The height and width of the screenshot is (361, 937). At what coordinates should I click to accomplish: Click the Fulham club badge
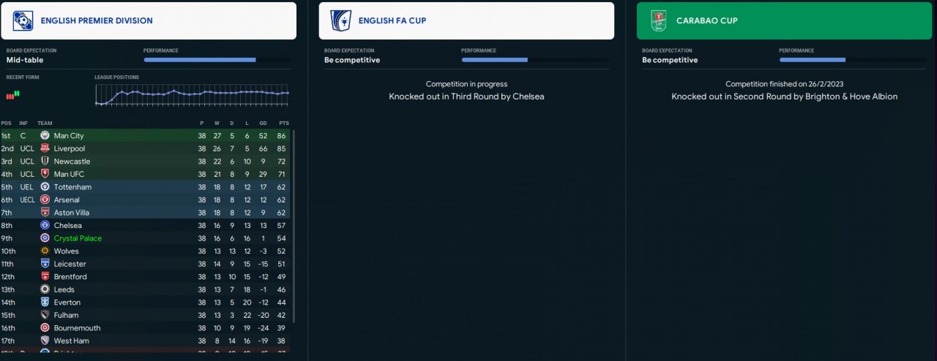tap(45, 315)
